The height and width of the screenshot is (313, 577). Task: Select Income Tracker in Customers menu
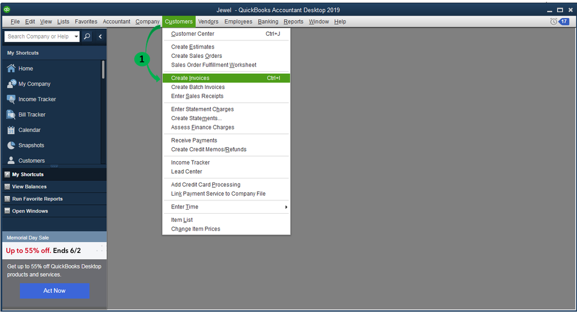(226, 163)
